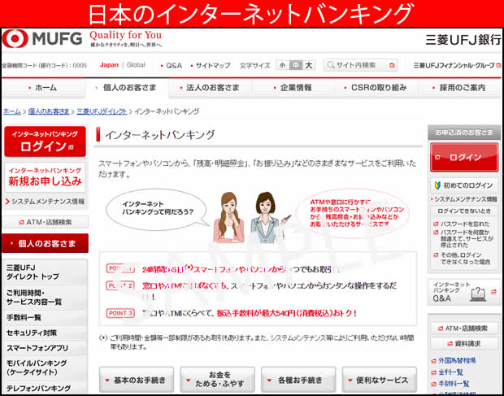Select small font size 小
Image resolution: width=504 pixels, height=396 pixels.
point(282,65)
